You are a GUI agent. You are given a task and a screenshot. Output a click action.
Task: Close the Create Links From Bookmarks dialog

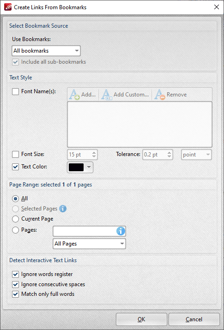pyautogui.click(x=217, y=7)
